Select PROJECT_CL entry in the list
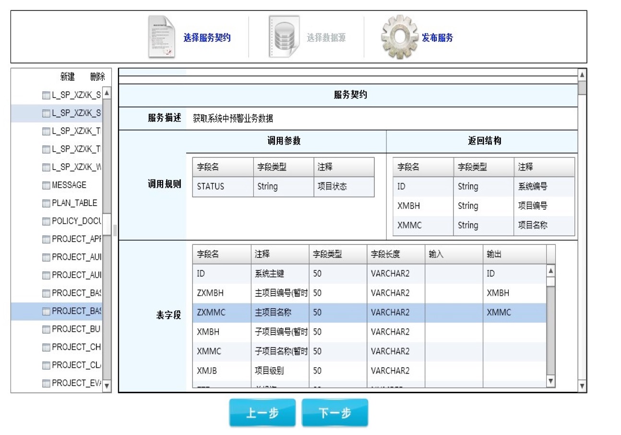Image resolution: width=621 pixels, height=435 pixels. pyautogui.click(x=77, y=365)
